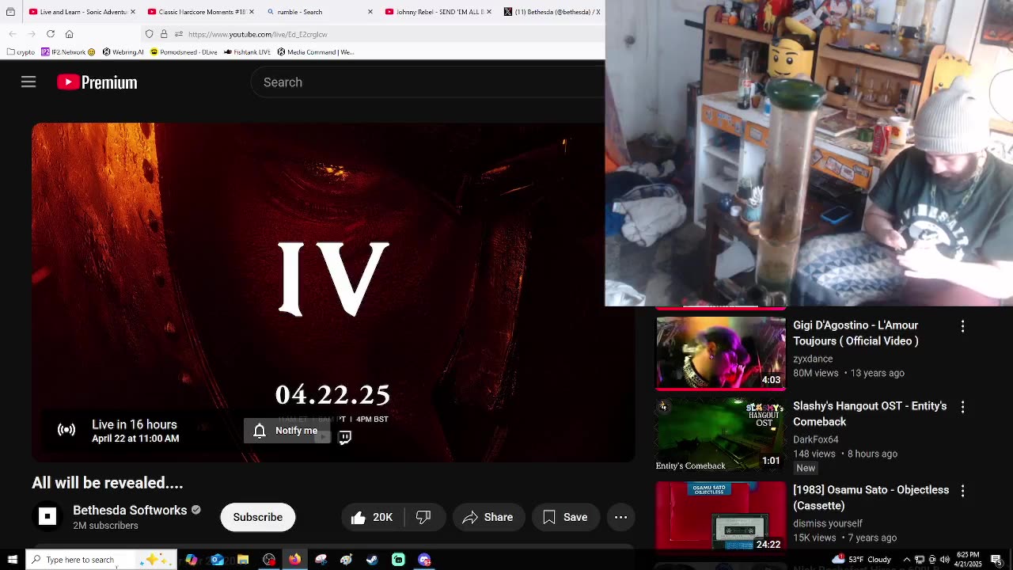Open the Webring.AI bookmark

(x=123, y=52)
